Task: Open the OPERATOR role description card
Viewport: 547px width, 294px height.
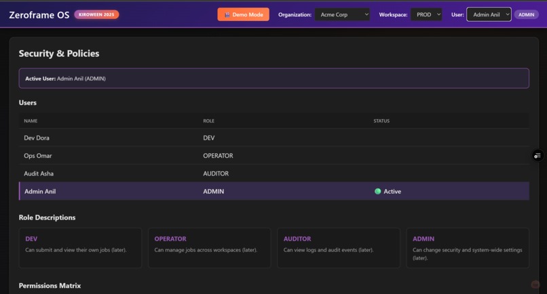Action: (x=209, y=248)
